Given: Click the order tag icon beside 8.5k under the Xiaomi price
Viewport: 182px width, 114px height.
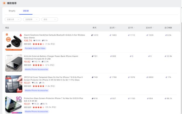Looking at the screenshot, I should 43,41.
